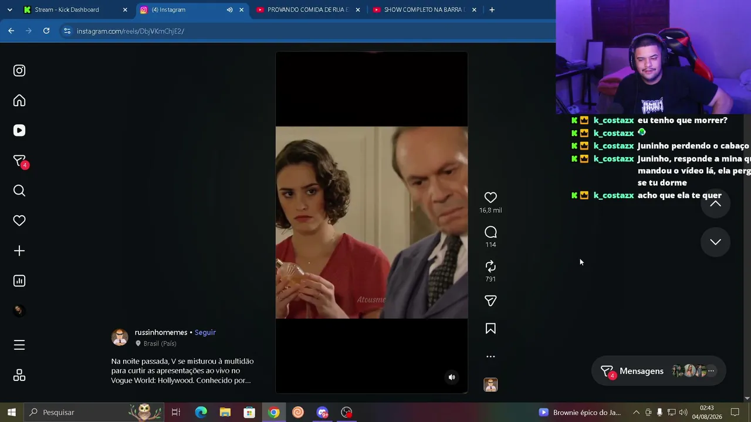
Task: Switch to PROVANDO COMIDA DE RUA tab
Action: 307,9
